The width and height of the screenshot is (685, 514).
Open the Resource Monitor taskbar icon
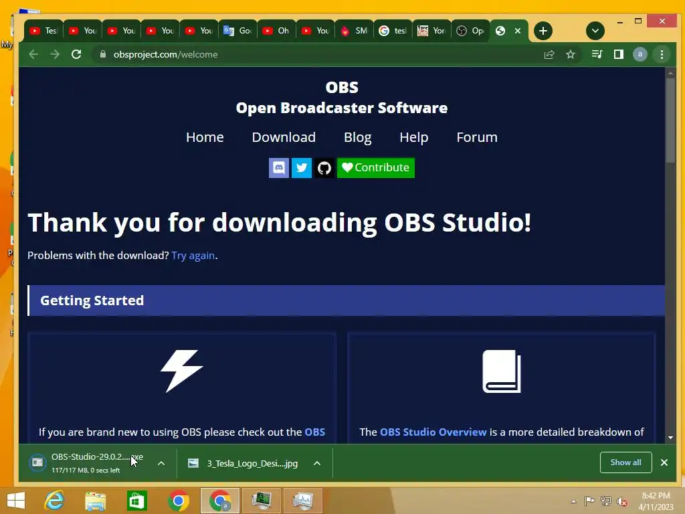(x=303, y=501)
